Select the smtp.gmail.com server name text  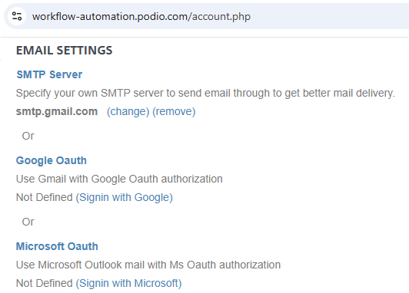pos(57,112)
